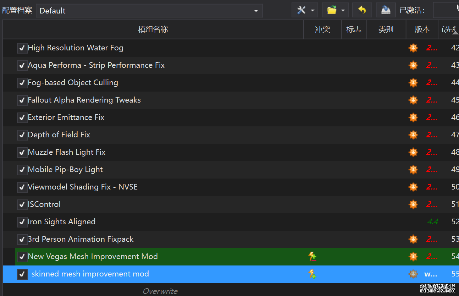Click version warning icon for High Resolution Water Fog

click(x=413, y=48)
